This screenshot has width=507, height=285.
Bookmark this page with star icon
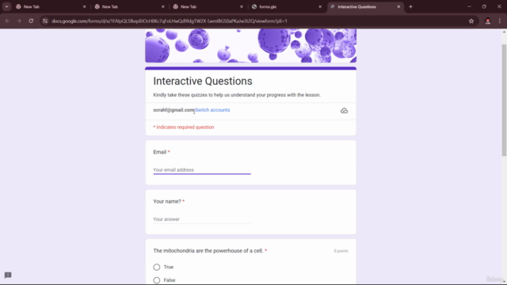pyautogui.click(x=471, y=21)
